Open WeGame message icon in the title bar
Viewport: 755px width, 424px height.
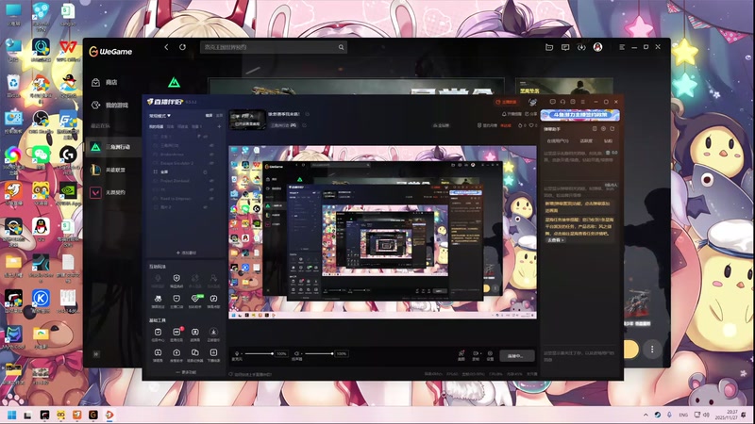coord(565,47)
